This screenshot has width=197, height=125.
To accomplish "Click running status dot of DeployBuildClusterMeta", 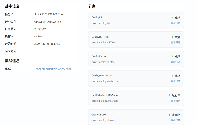I will click(170, 95).
